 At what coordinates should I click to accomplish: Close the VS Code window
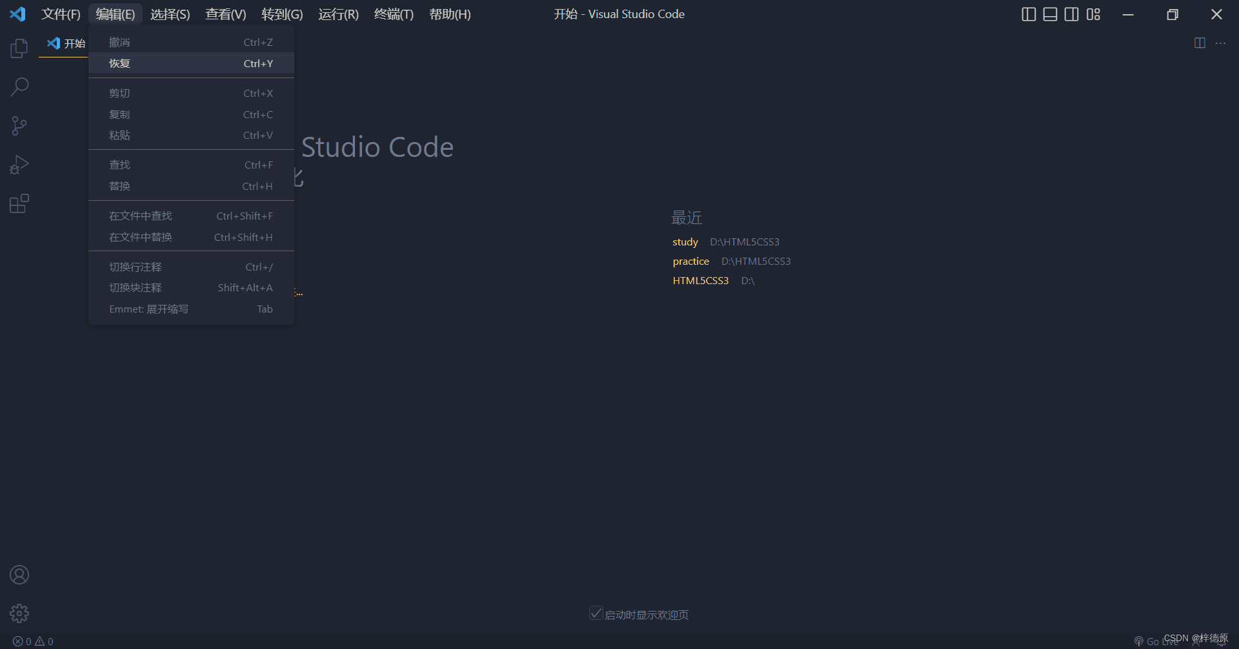pyautogui.click(x=1216, y=14)
